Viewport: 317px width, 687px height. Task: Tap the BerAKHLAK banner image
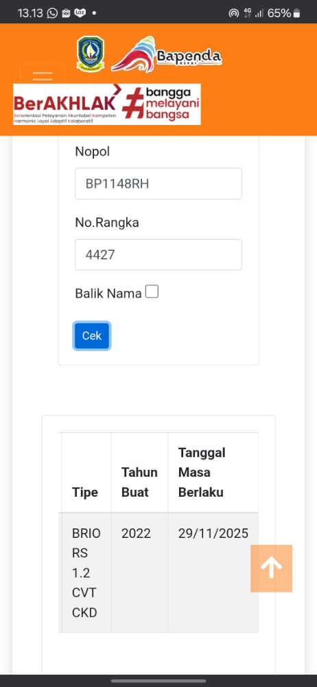click(107, 104)
